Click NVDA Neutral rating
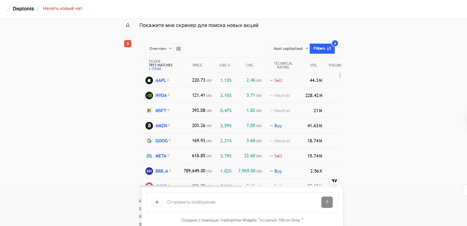This screenshot has width=467, height=226. point(280,95)
